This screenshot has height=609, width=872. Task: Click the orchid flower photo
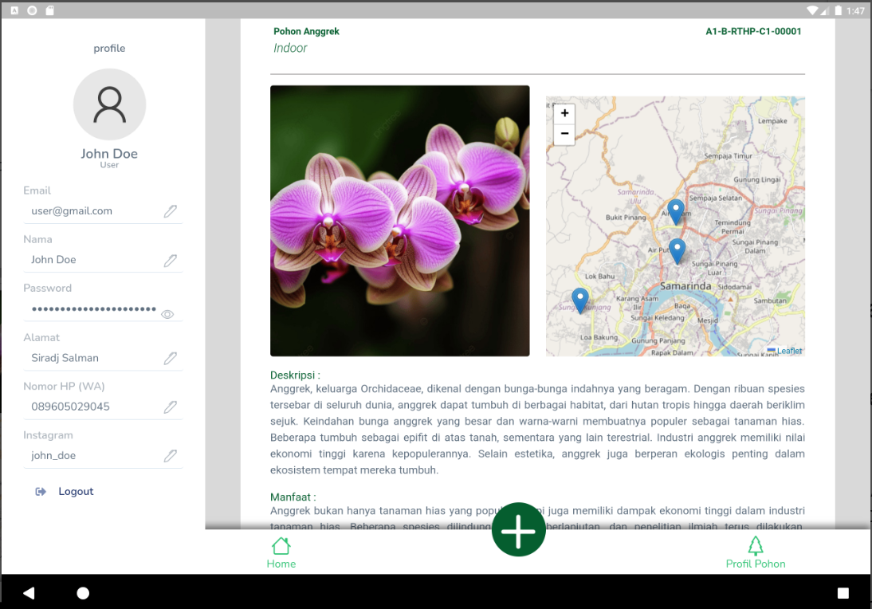pyautogui.click(x=399, y=221)
